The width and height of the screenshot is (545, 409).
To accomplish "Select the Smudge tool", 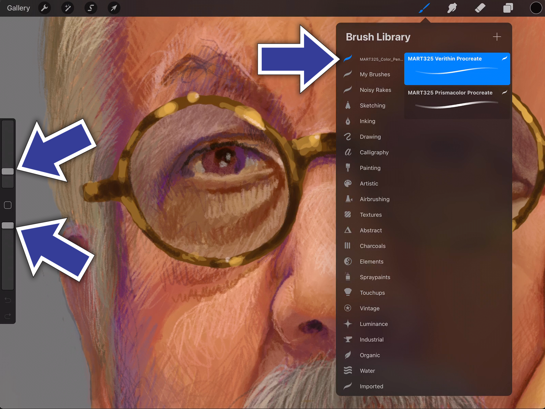I will tap(452, 8).
